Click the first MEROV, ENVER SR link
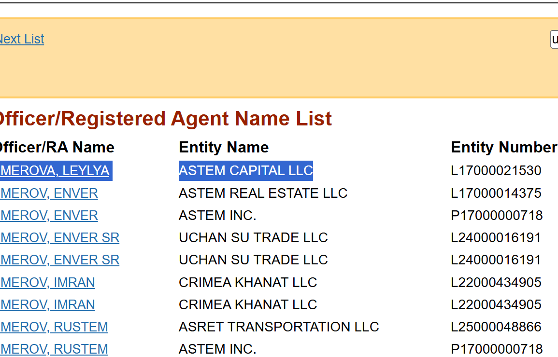 click(x=60, y=238)
